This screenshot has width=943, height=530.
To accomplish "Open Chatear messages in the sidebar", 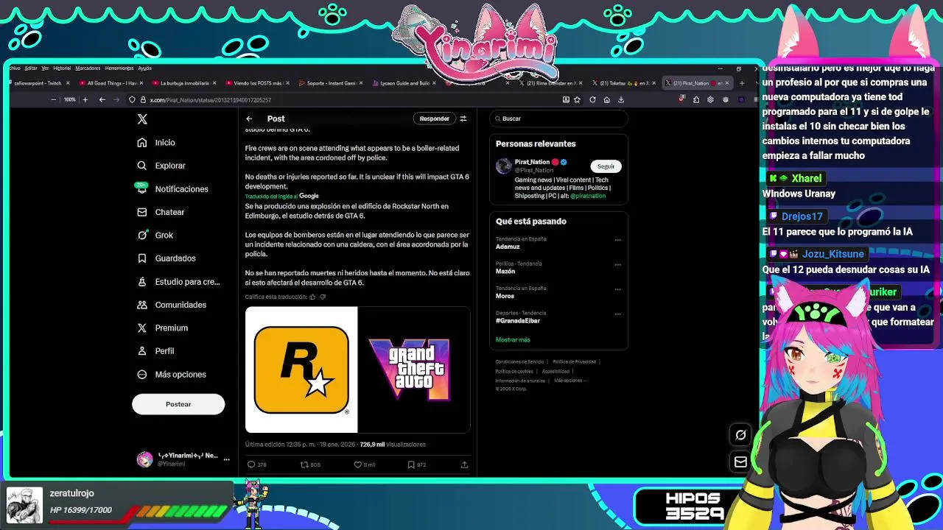I will 161,212.
